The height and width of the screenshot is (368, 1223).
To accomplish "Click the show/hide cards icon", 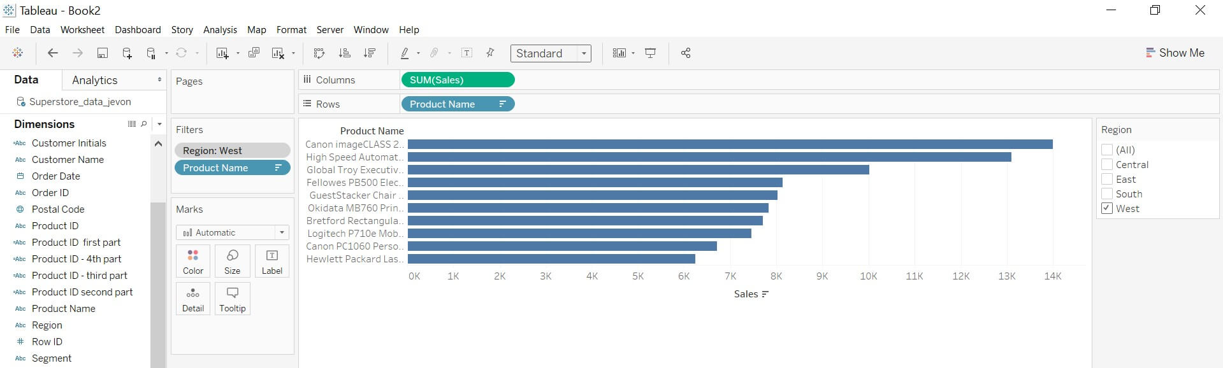I will pyautogui.click(x=619, y=53).
